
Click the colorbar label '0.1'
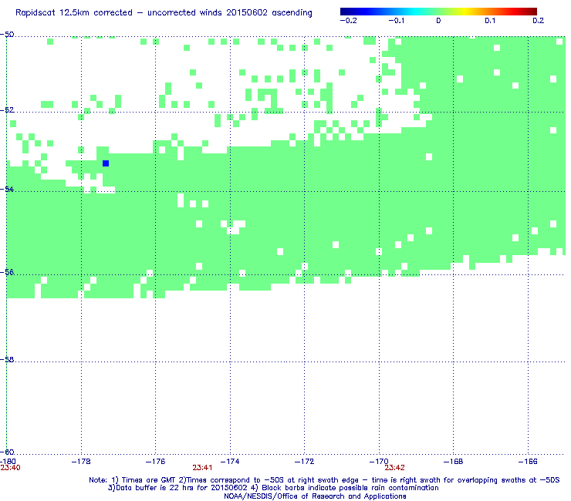[490, 21]
